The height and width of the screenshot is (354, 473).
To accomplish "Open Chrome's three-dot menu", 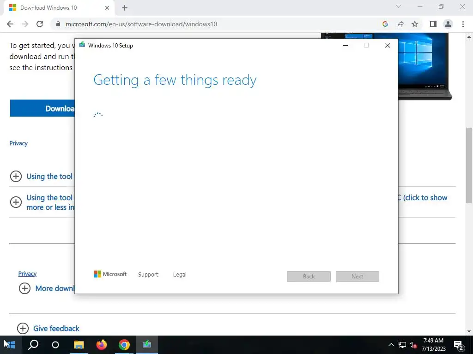I will (x=463, y=24).
